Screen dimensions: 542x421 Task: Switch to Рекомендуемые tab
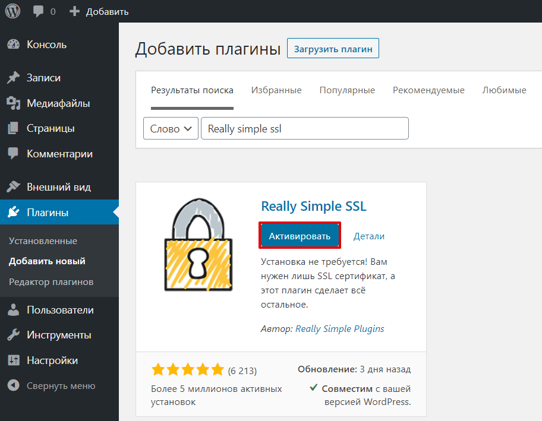pos(428,90)
